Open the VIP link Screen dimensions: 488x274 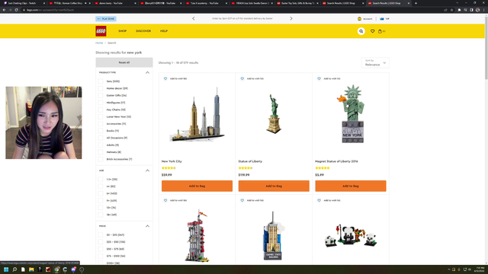tap(384, 18)
